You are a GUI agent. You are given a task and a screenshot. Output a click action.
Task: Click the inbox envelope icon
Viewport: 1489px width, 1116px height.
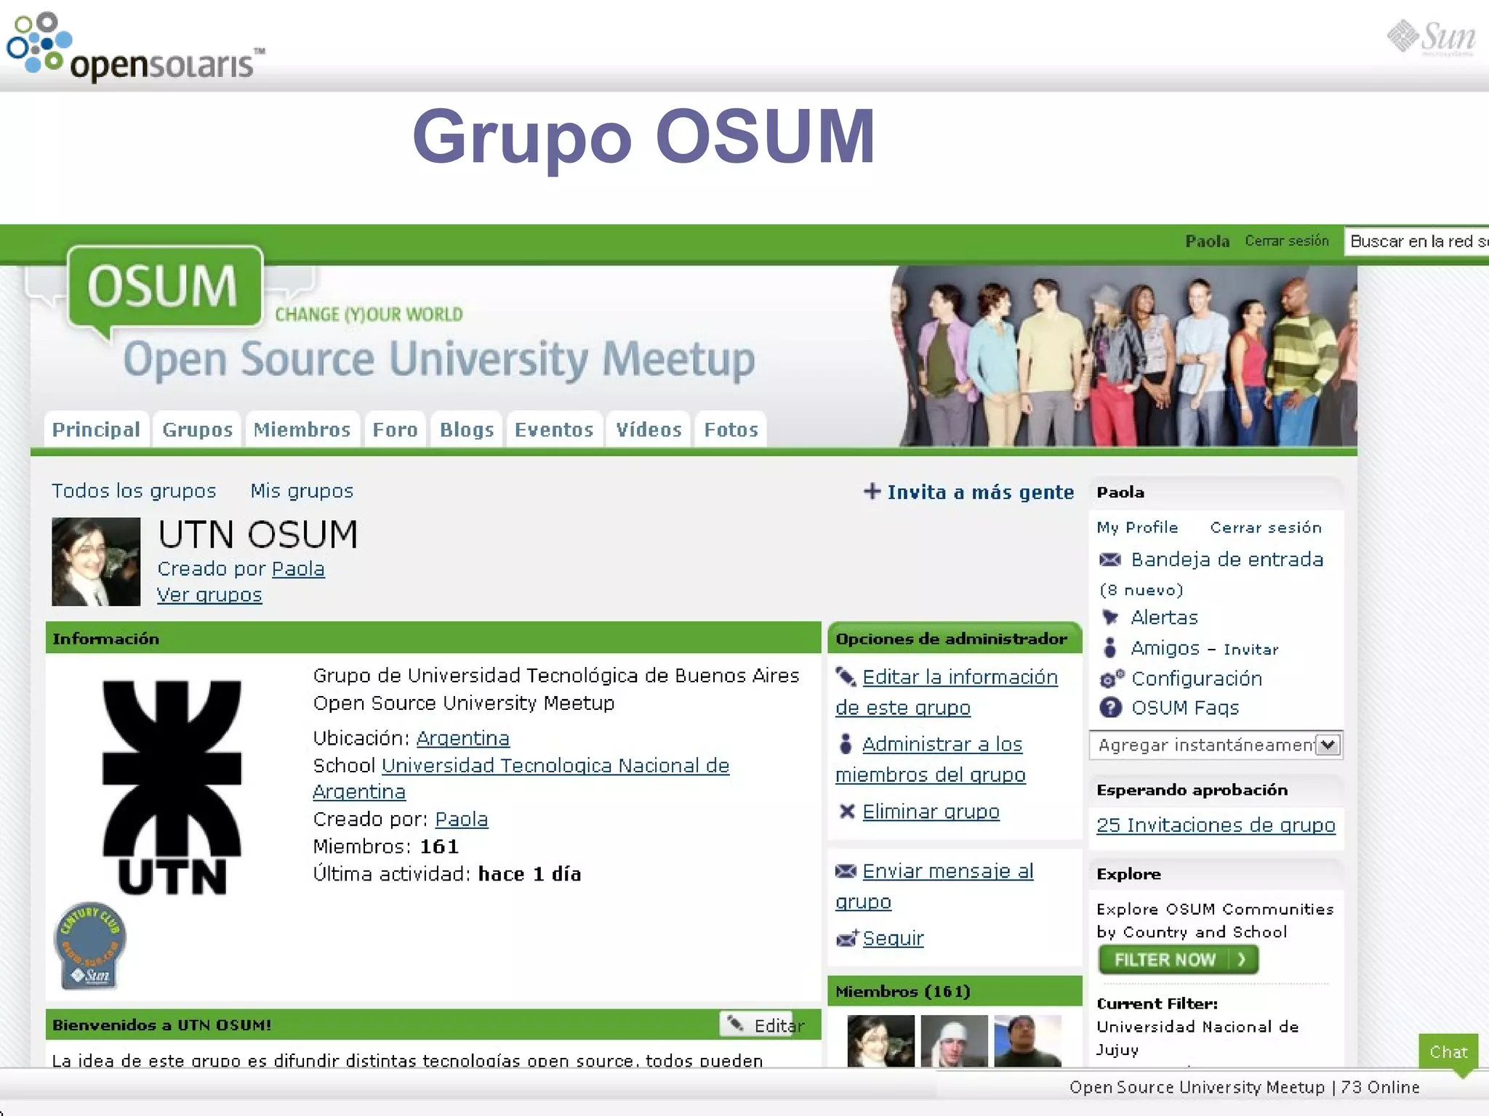1109,559
